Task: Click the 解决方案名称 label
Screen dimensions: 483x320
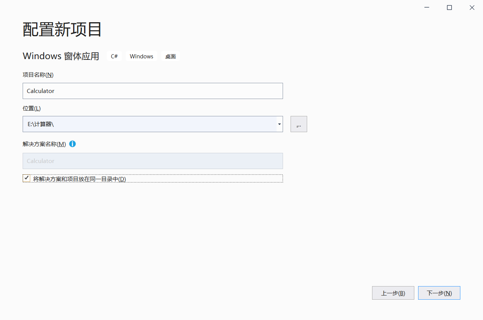Action: point(43,144)
